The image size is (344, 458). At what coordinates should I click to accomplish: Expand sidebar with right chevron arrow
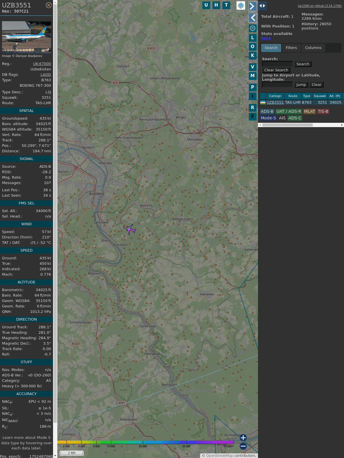coord(252,6)
